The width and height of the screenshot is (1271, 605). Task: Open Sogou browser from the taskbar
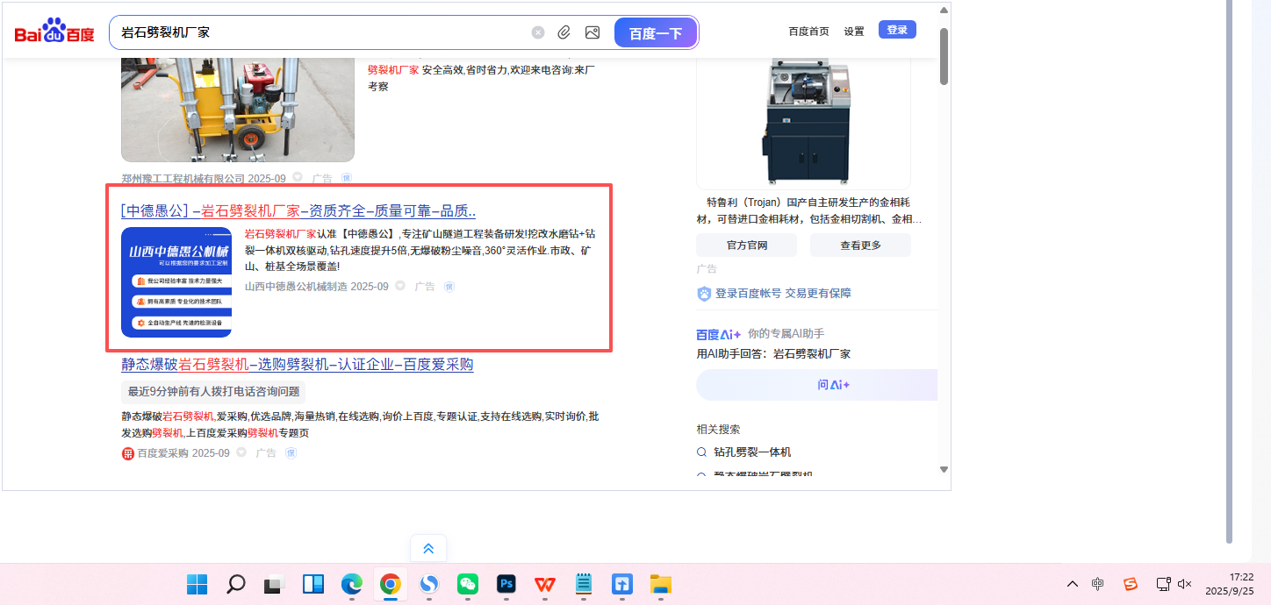coord(429,584)
